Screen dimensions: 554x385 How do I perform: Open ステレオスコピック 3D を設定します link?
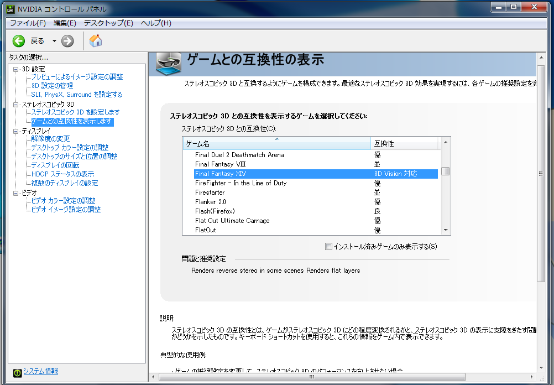pos(75,112)
